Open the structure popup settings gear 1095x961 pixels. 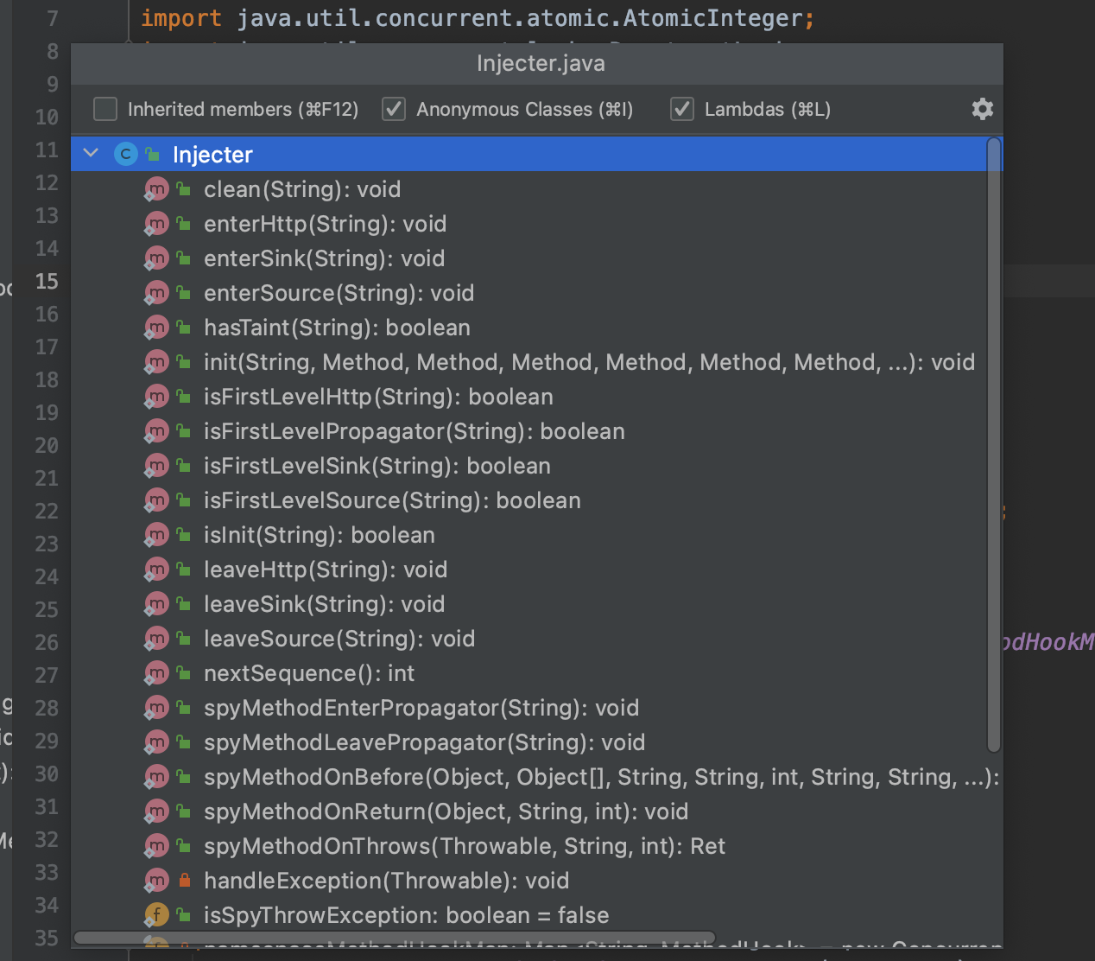tap(982, 109)
